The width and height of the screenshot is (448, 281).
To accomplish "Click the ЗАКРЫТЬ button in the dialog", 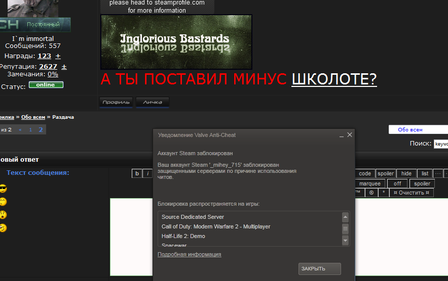I will click(319, 269).
